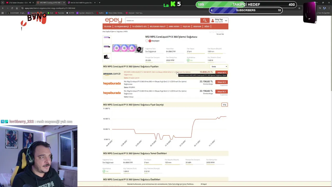
Task: Click the main cooler product image
Action: click(128, 48)
